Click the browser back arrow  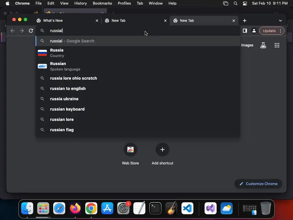point(13,31)
